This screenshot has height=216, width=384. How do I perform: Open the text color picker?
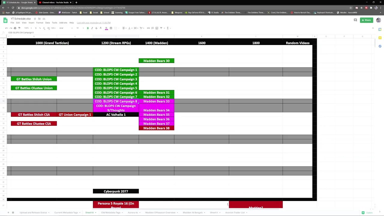tap(100, 28)
